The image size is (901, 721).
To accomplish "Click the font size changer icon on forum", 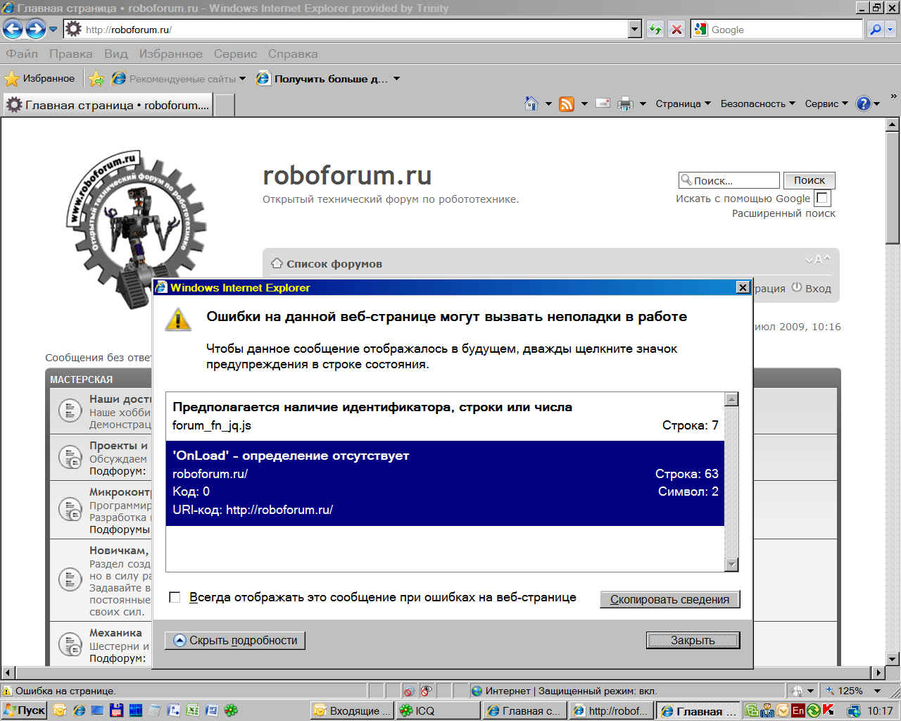I will tap(818, 260).
